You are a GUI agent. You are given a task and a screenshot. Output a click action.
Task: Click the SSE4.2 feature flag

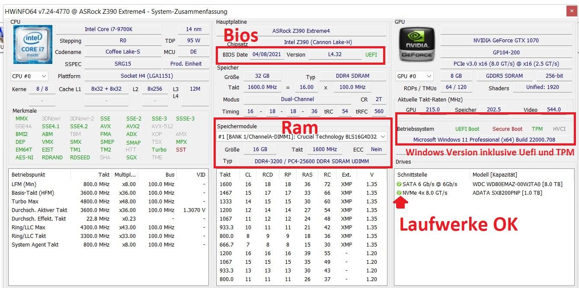(79, 127)
